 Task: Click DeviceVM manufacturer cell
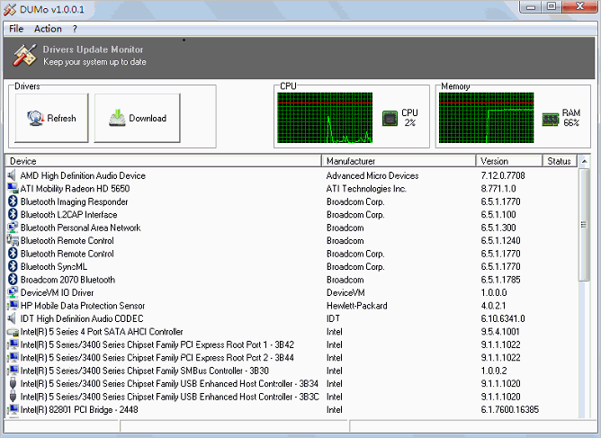(345, 292)
